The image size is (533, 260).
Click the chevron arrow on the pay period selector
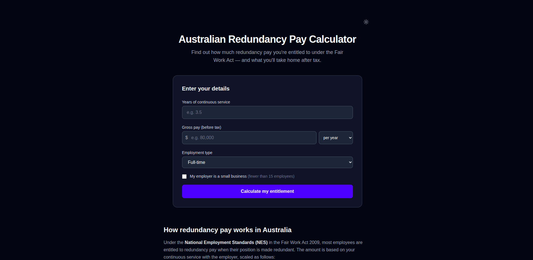350,138
